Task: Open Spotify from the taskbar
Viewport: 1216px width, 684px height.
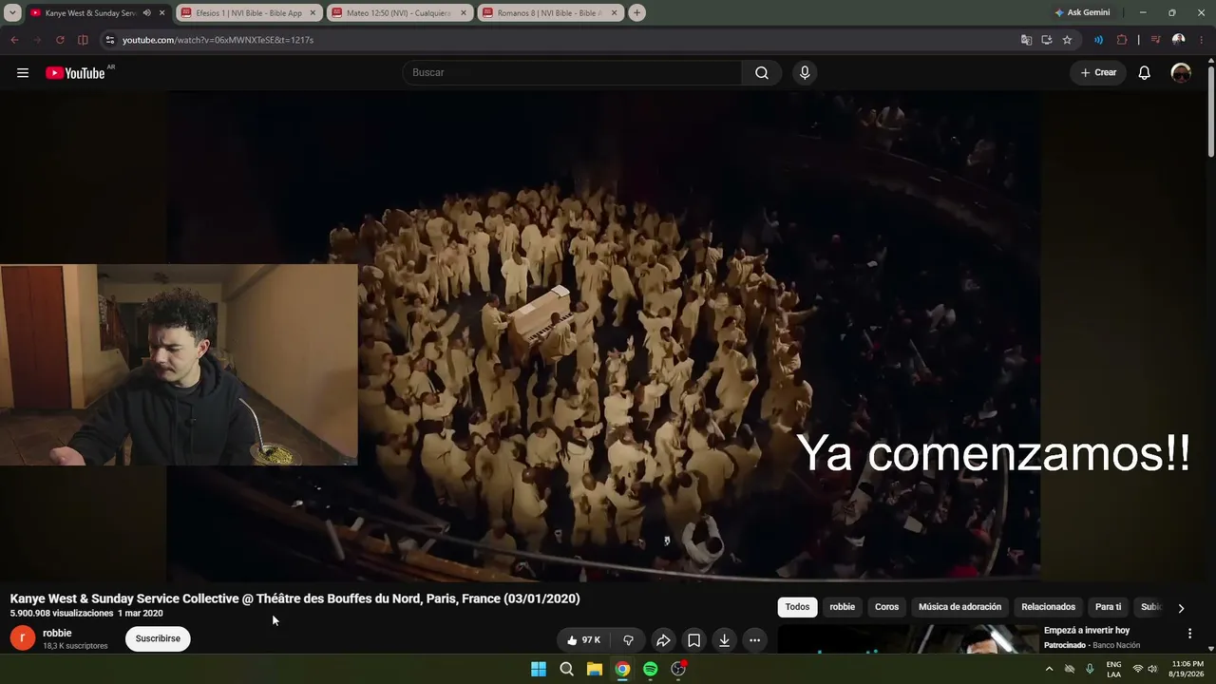Action: [x=651, y=669]
